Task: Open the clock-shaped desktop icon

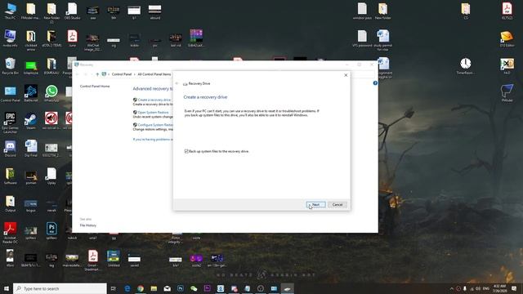Action: [x=466, y=66]
